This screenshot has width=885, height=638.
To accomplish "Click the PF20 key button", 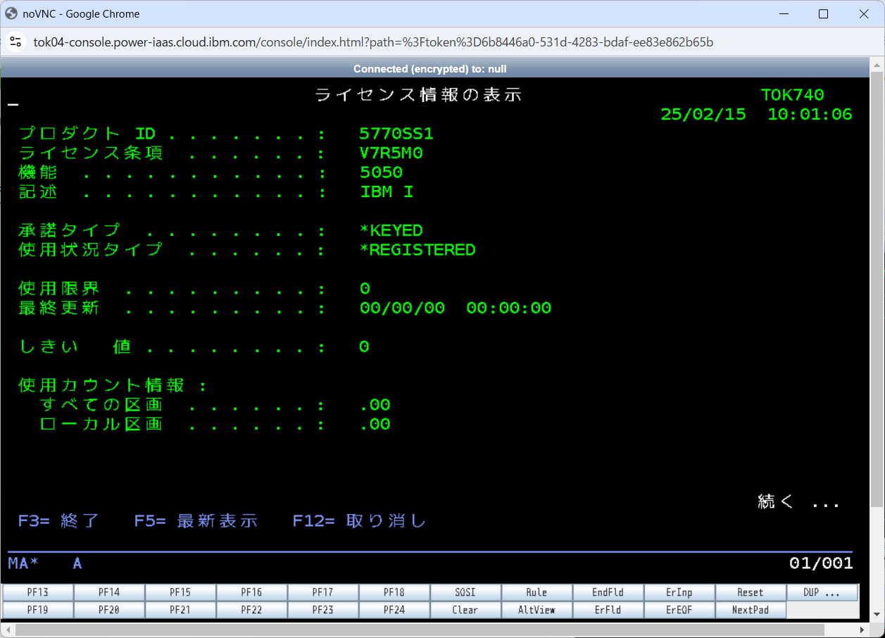I will [x=109, y=610].
